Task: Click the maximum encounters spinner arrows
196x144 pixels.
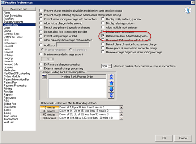Action: pyautogui.click(x=110, y=66)
